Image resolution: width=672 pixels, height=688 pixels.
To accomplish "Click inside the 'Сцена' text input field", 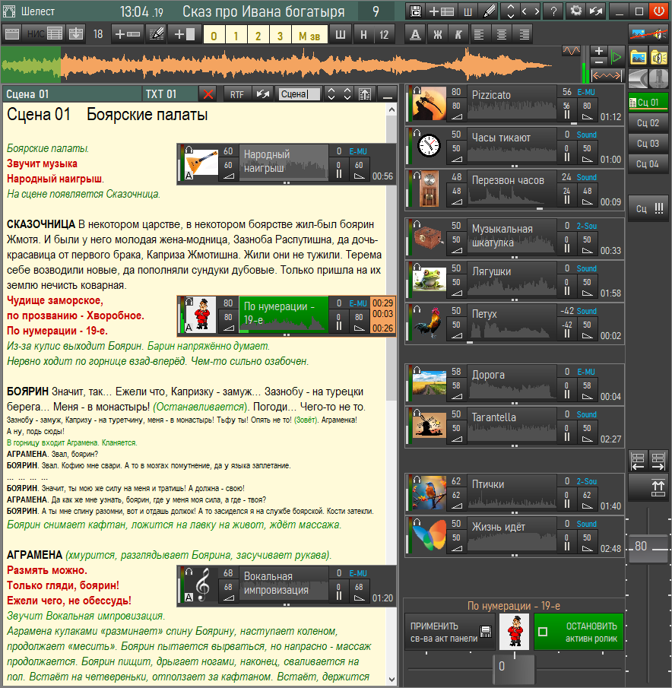I will (300, 94).
